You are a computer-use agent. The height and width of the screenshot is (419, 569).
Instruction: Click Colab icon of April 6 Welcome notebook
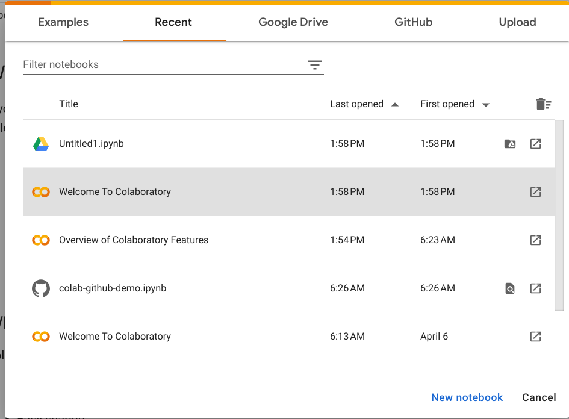41,337
